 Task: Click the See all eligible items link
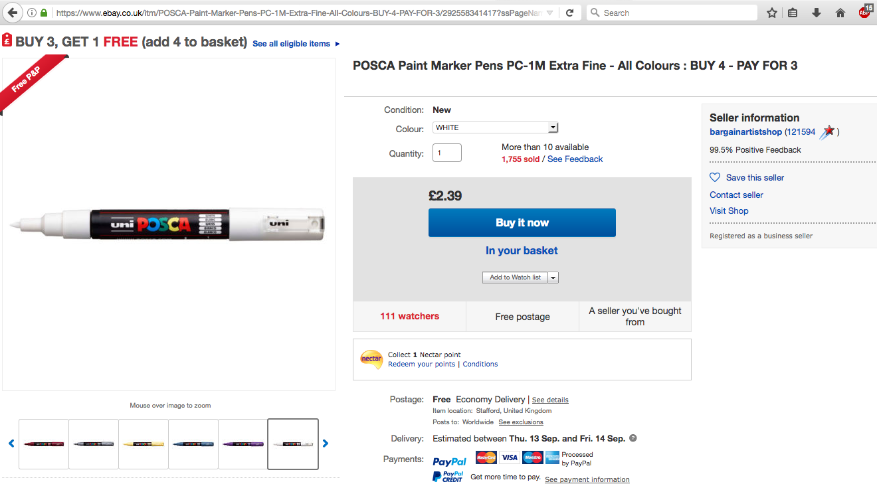coord(291,44)
